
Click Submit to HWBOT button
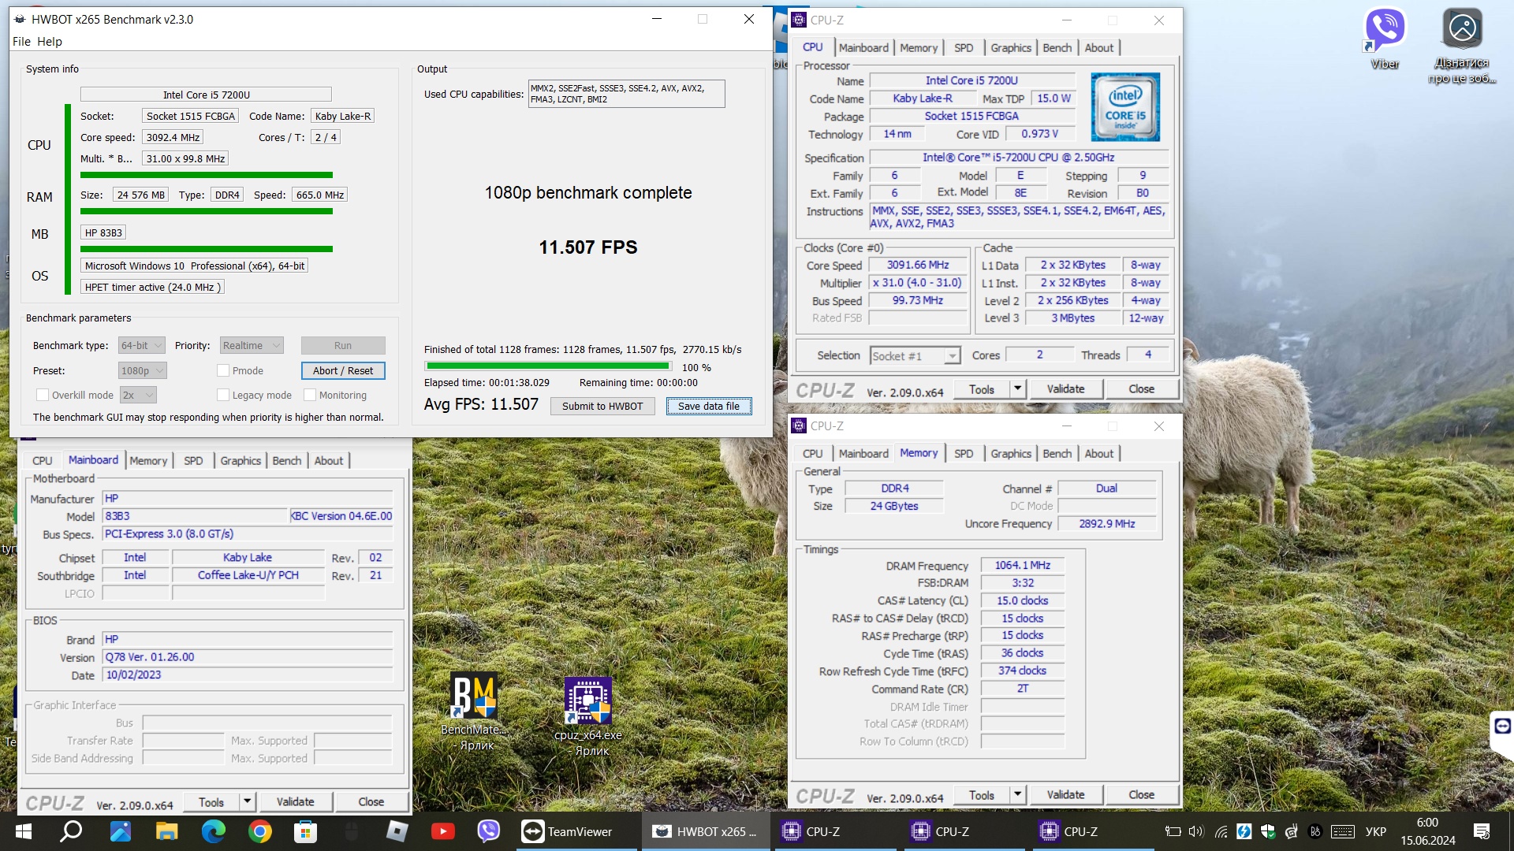(x=602, y=407)
